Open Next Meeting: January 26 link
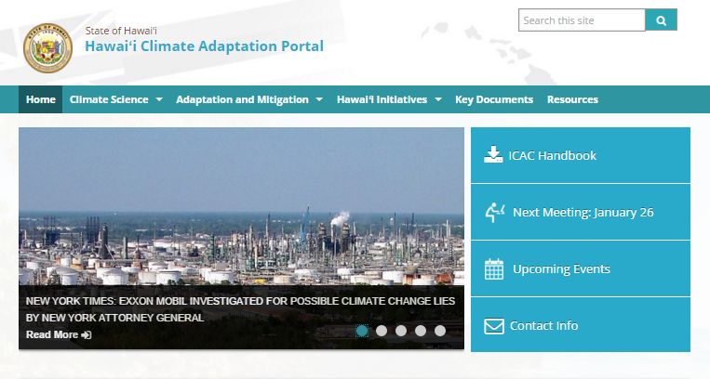 tap(581, 212)
